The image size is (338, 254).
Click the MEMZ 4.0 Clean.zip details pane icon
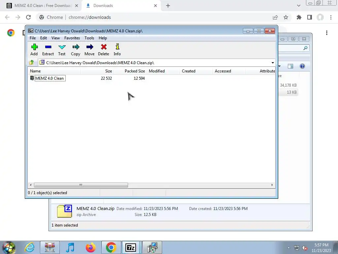[x=64, y=211]
